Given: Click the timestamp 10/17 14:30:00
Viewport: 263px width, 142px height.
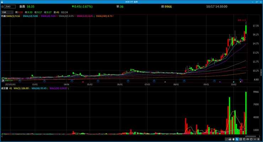Looking at the screenshot, I should pyautogui.click(x=217, y=6).
